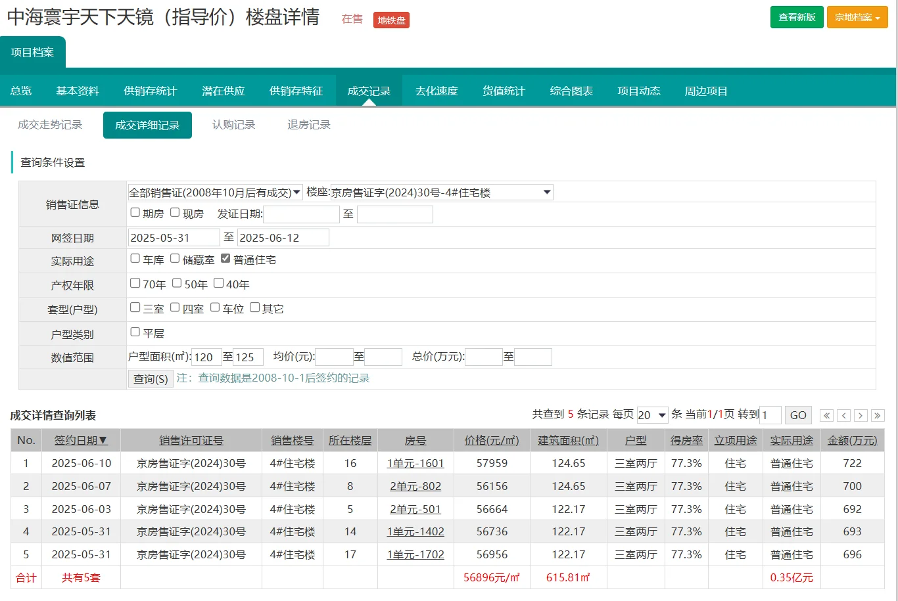Go to next page of results
Screen dimensions: 898x601
861,415
